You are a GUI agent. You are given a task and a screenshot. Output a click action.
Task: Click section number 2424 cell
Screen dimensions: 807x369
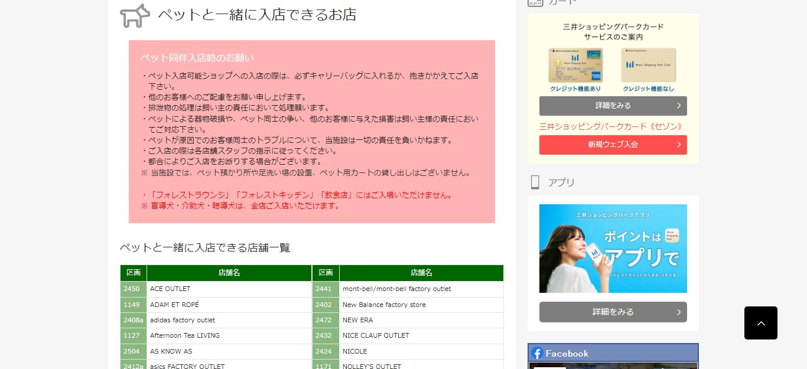pyautogui.click(x=326, y=351)
